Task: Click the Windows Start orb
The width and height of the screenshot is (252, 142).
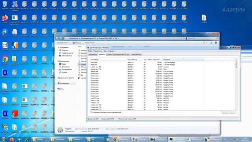Action: [3, 139]
